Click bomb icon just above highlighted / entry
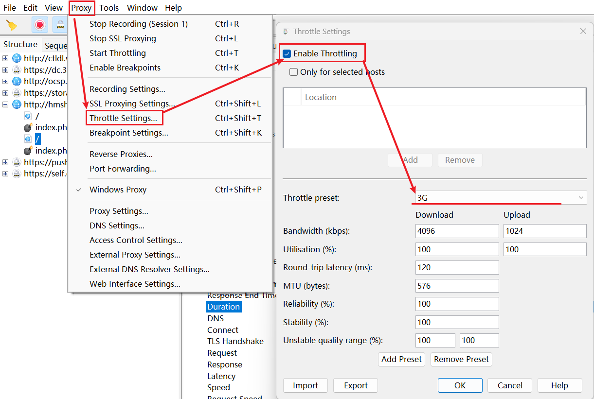594x399 pixels. click(x=28, y=127)
